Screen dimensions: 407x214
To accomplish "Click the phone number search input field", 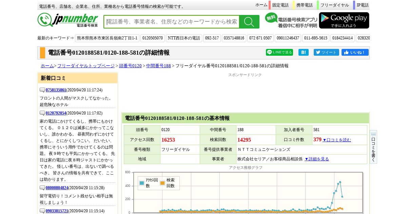I will pyautogui.click(x=172, y=22).
